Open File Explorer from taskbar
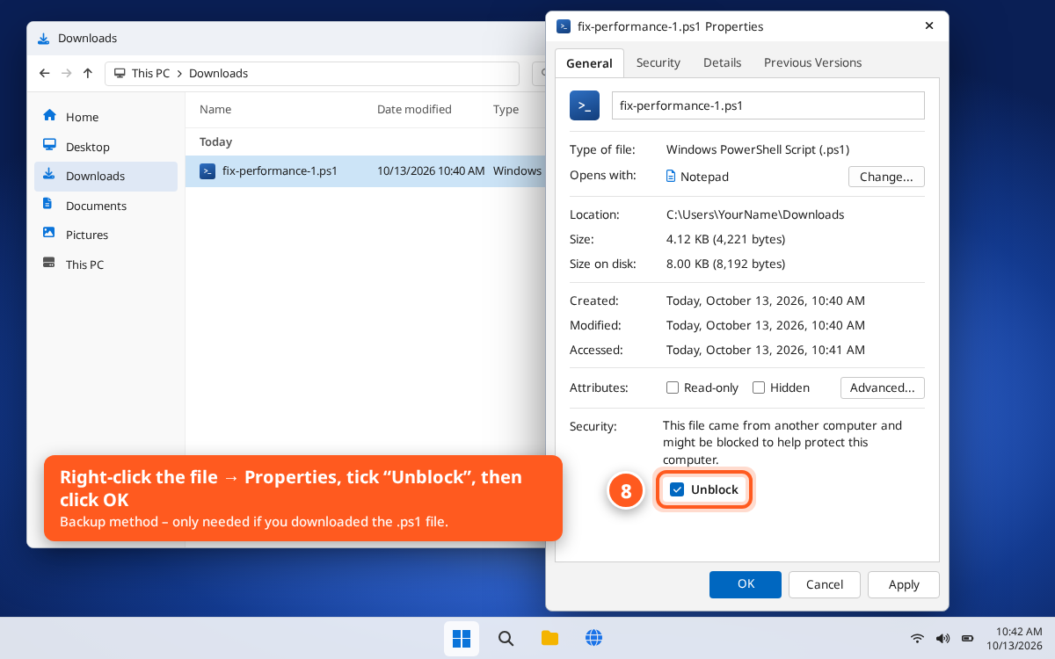Viewport: 1055px width, 659px height. (549, 639)
